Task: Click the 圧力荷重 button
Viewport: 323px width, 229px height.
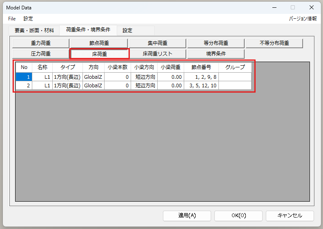Action: click(41, 53)
